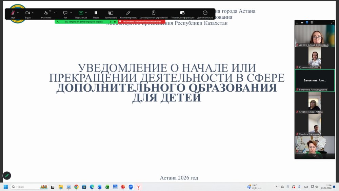339x191 pixels.
Task: Open Yandex Browser from the taskbar
Action: (138, 187)
